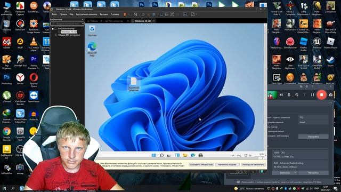Open the Виртуальная машина menu

point(86,14)
